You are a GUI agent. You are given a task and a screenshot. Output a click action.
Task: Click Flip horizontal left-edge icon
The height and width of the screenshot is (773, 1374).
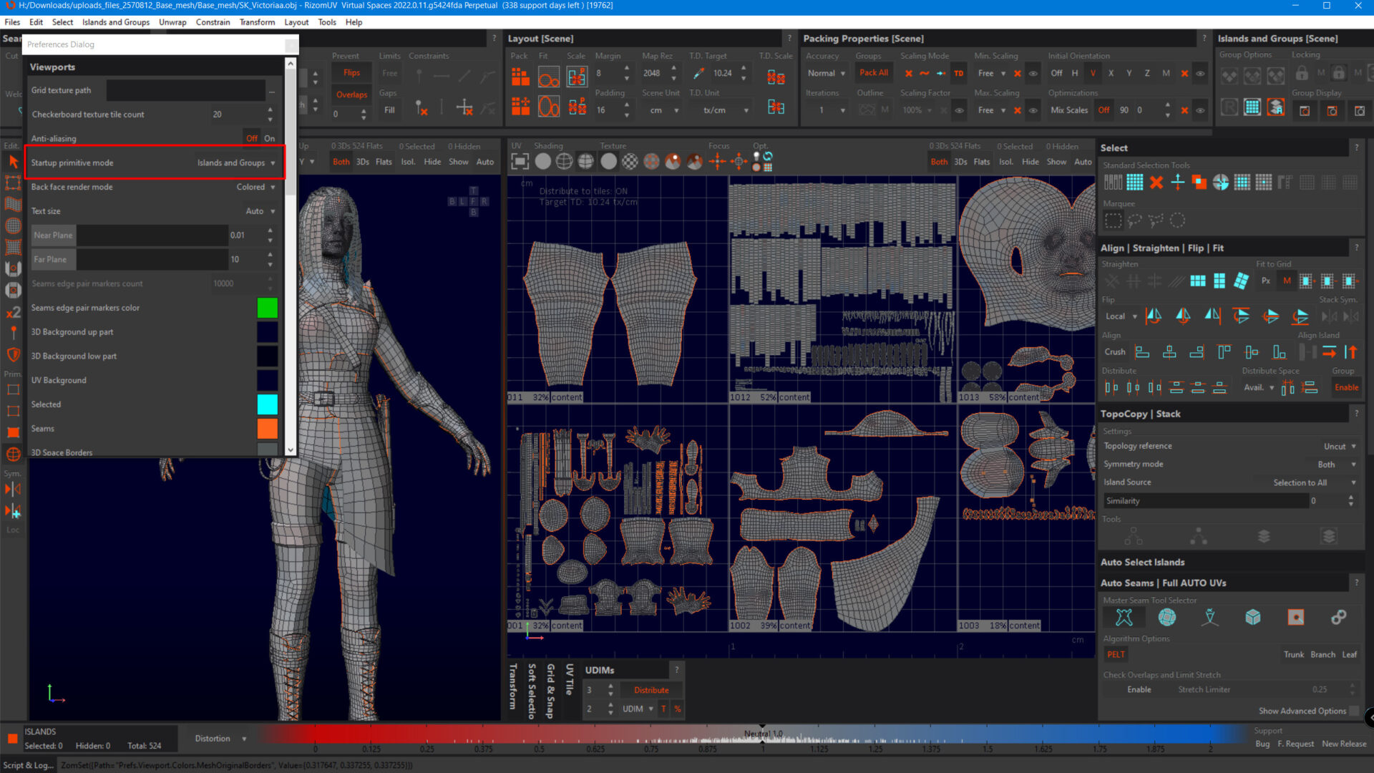[1154, 316]
